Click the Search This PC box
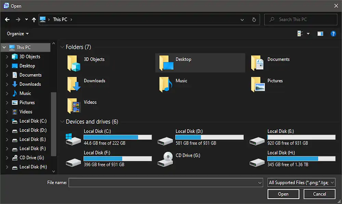The image size is (342, 204). click(301, 19)
